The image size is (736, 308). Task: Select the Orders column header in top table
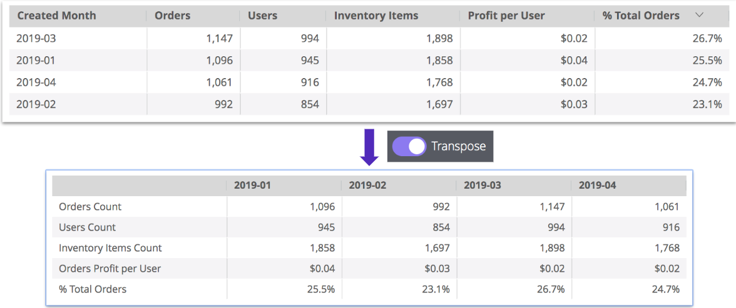click(172, 16)
